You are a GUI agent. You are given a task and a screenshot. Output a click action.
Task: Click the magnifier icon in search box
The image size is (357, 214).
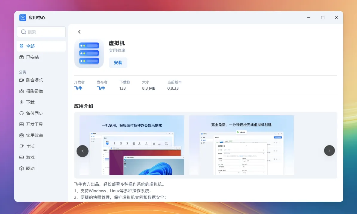click(x=23, y=32)
